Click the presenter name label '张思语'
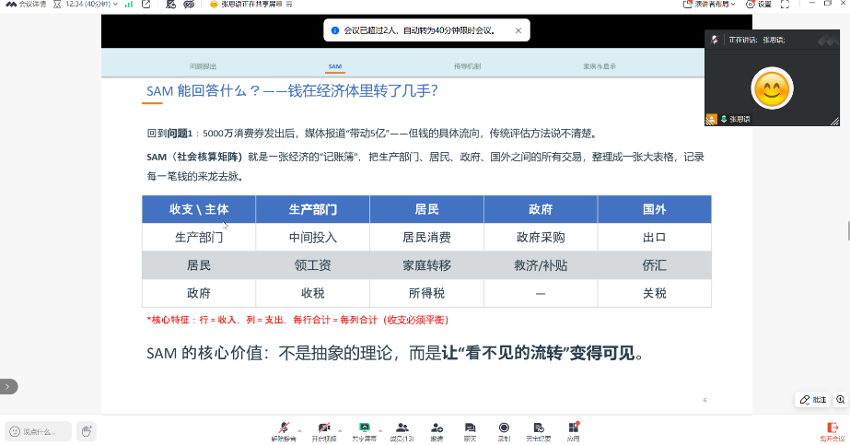Image resolution: width=850 pixels, height=445 pixels. 740,119
